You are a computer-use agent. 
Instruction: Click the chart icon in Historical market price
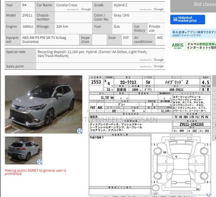[x=175, y=19]
